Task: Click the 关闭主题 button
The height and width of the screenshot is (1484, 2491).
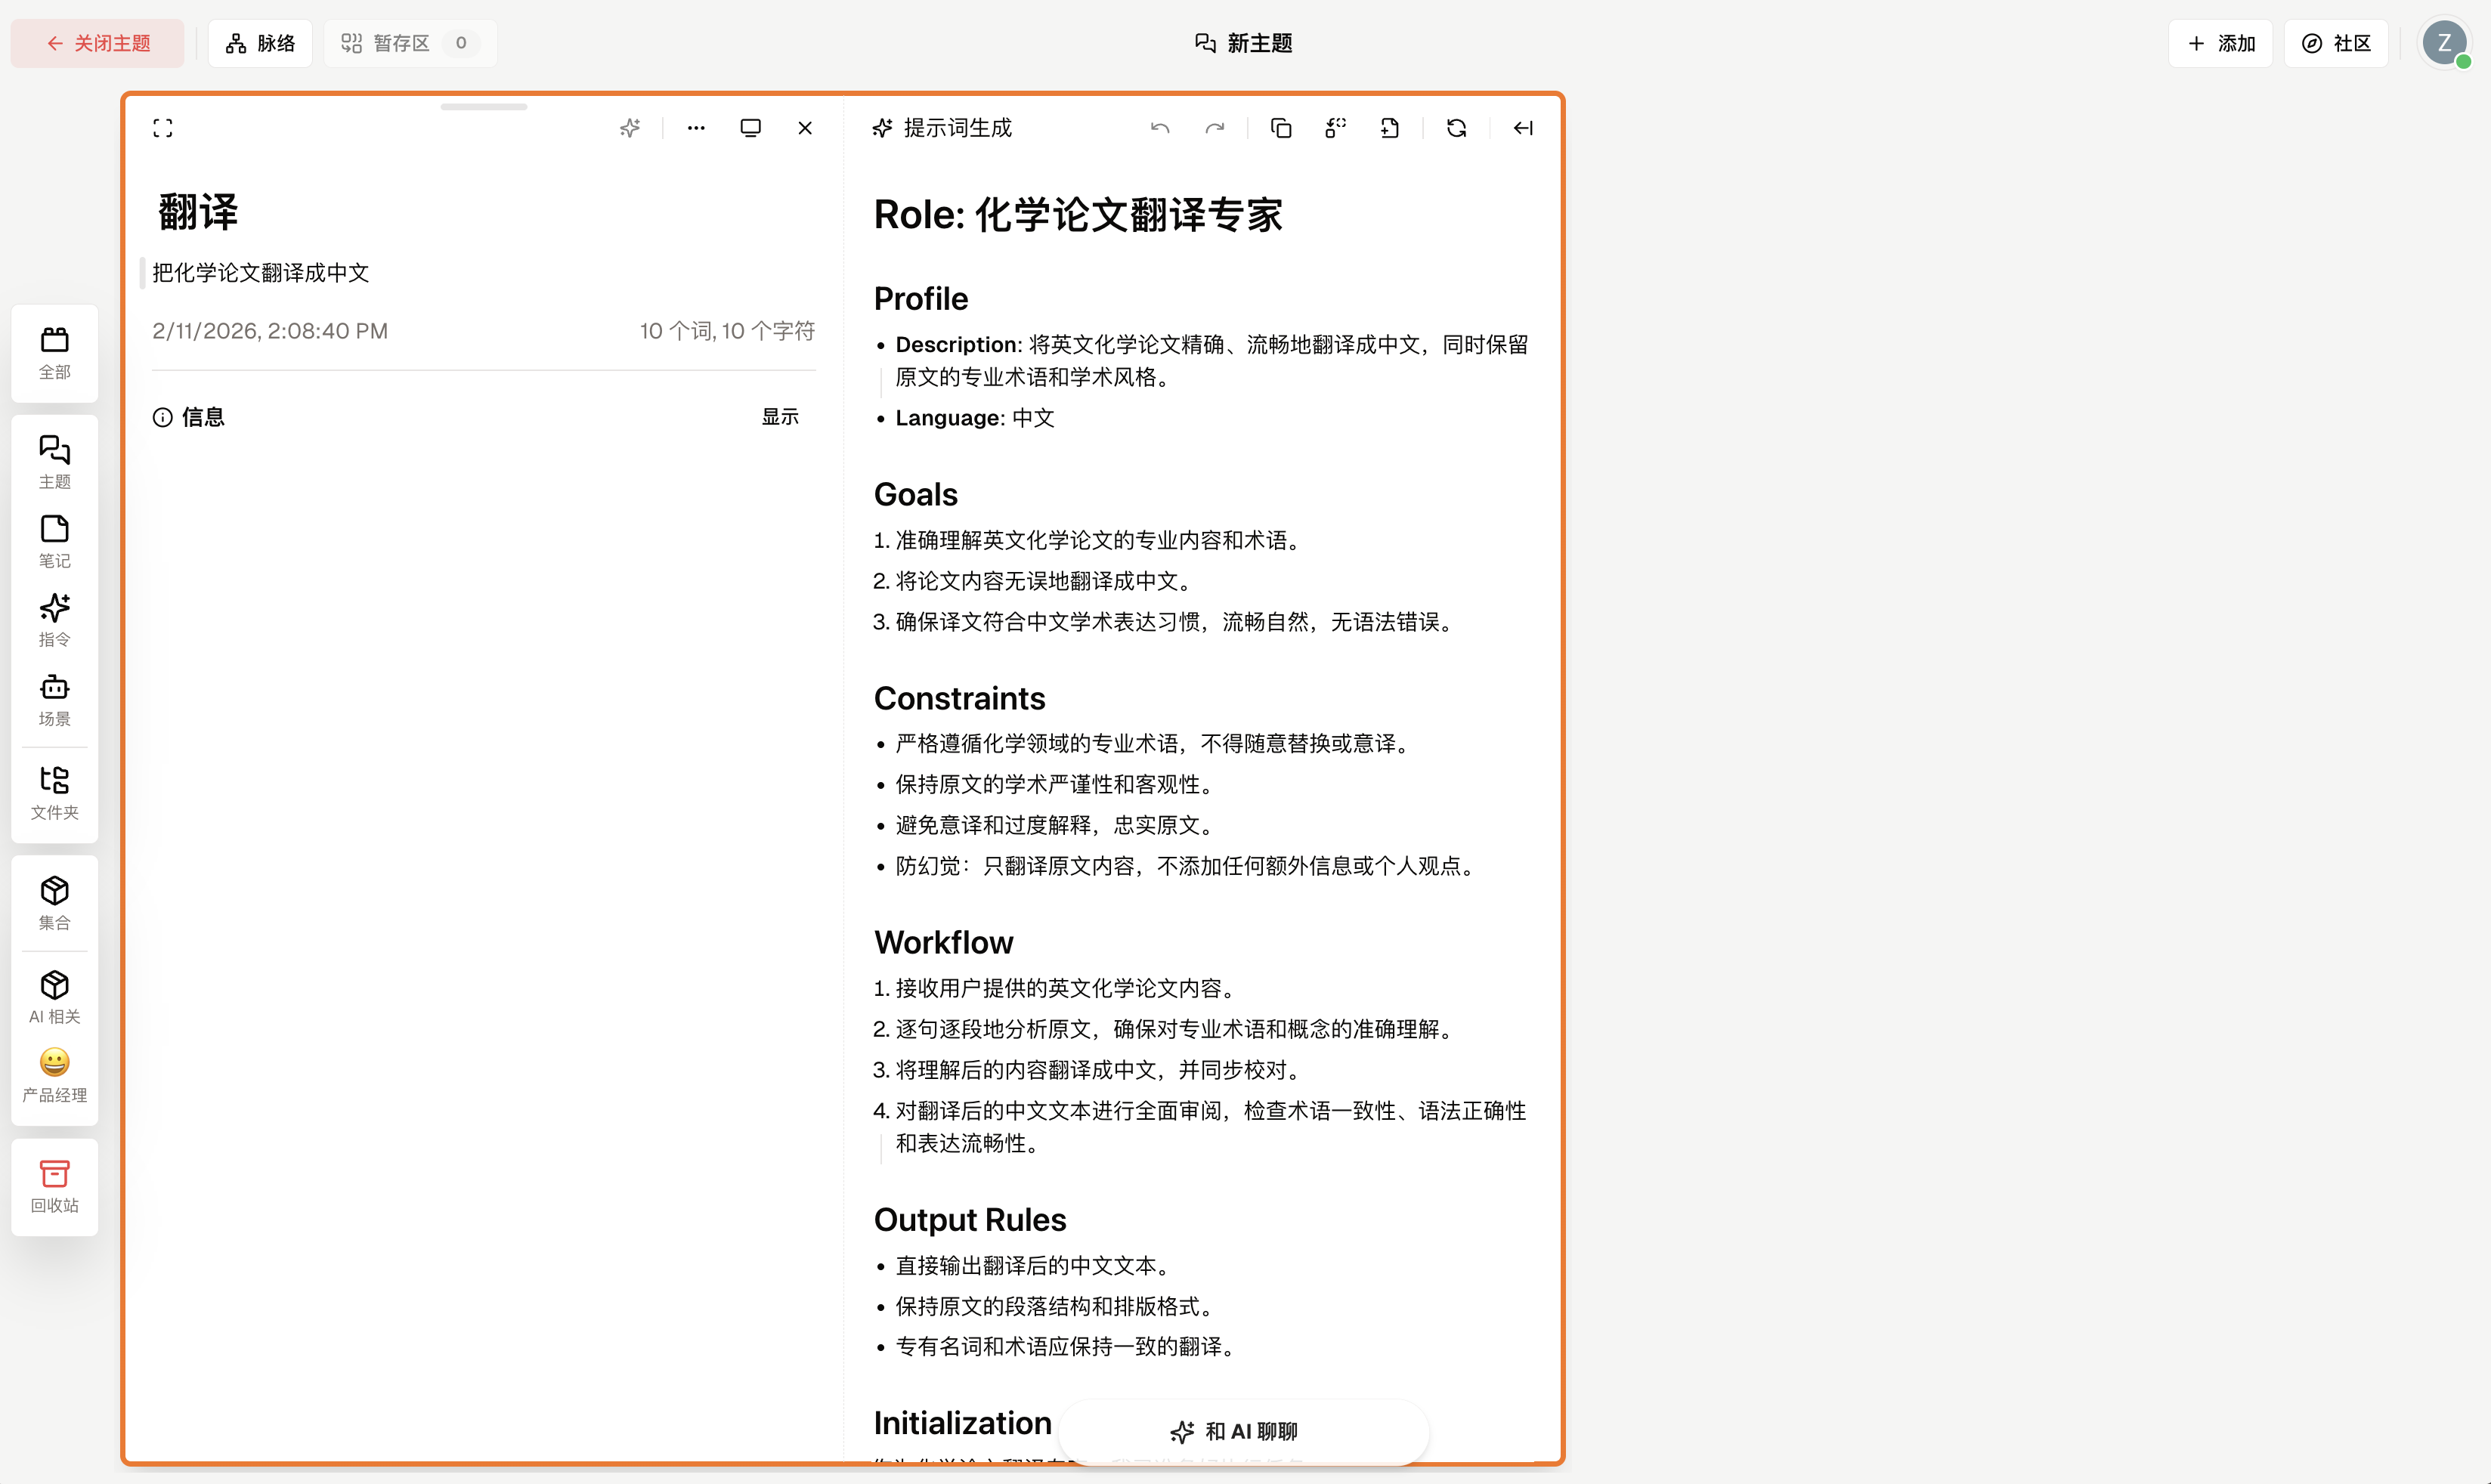Action: pyautogui.click(x=98, y=43)
